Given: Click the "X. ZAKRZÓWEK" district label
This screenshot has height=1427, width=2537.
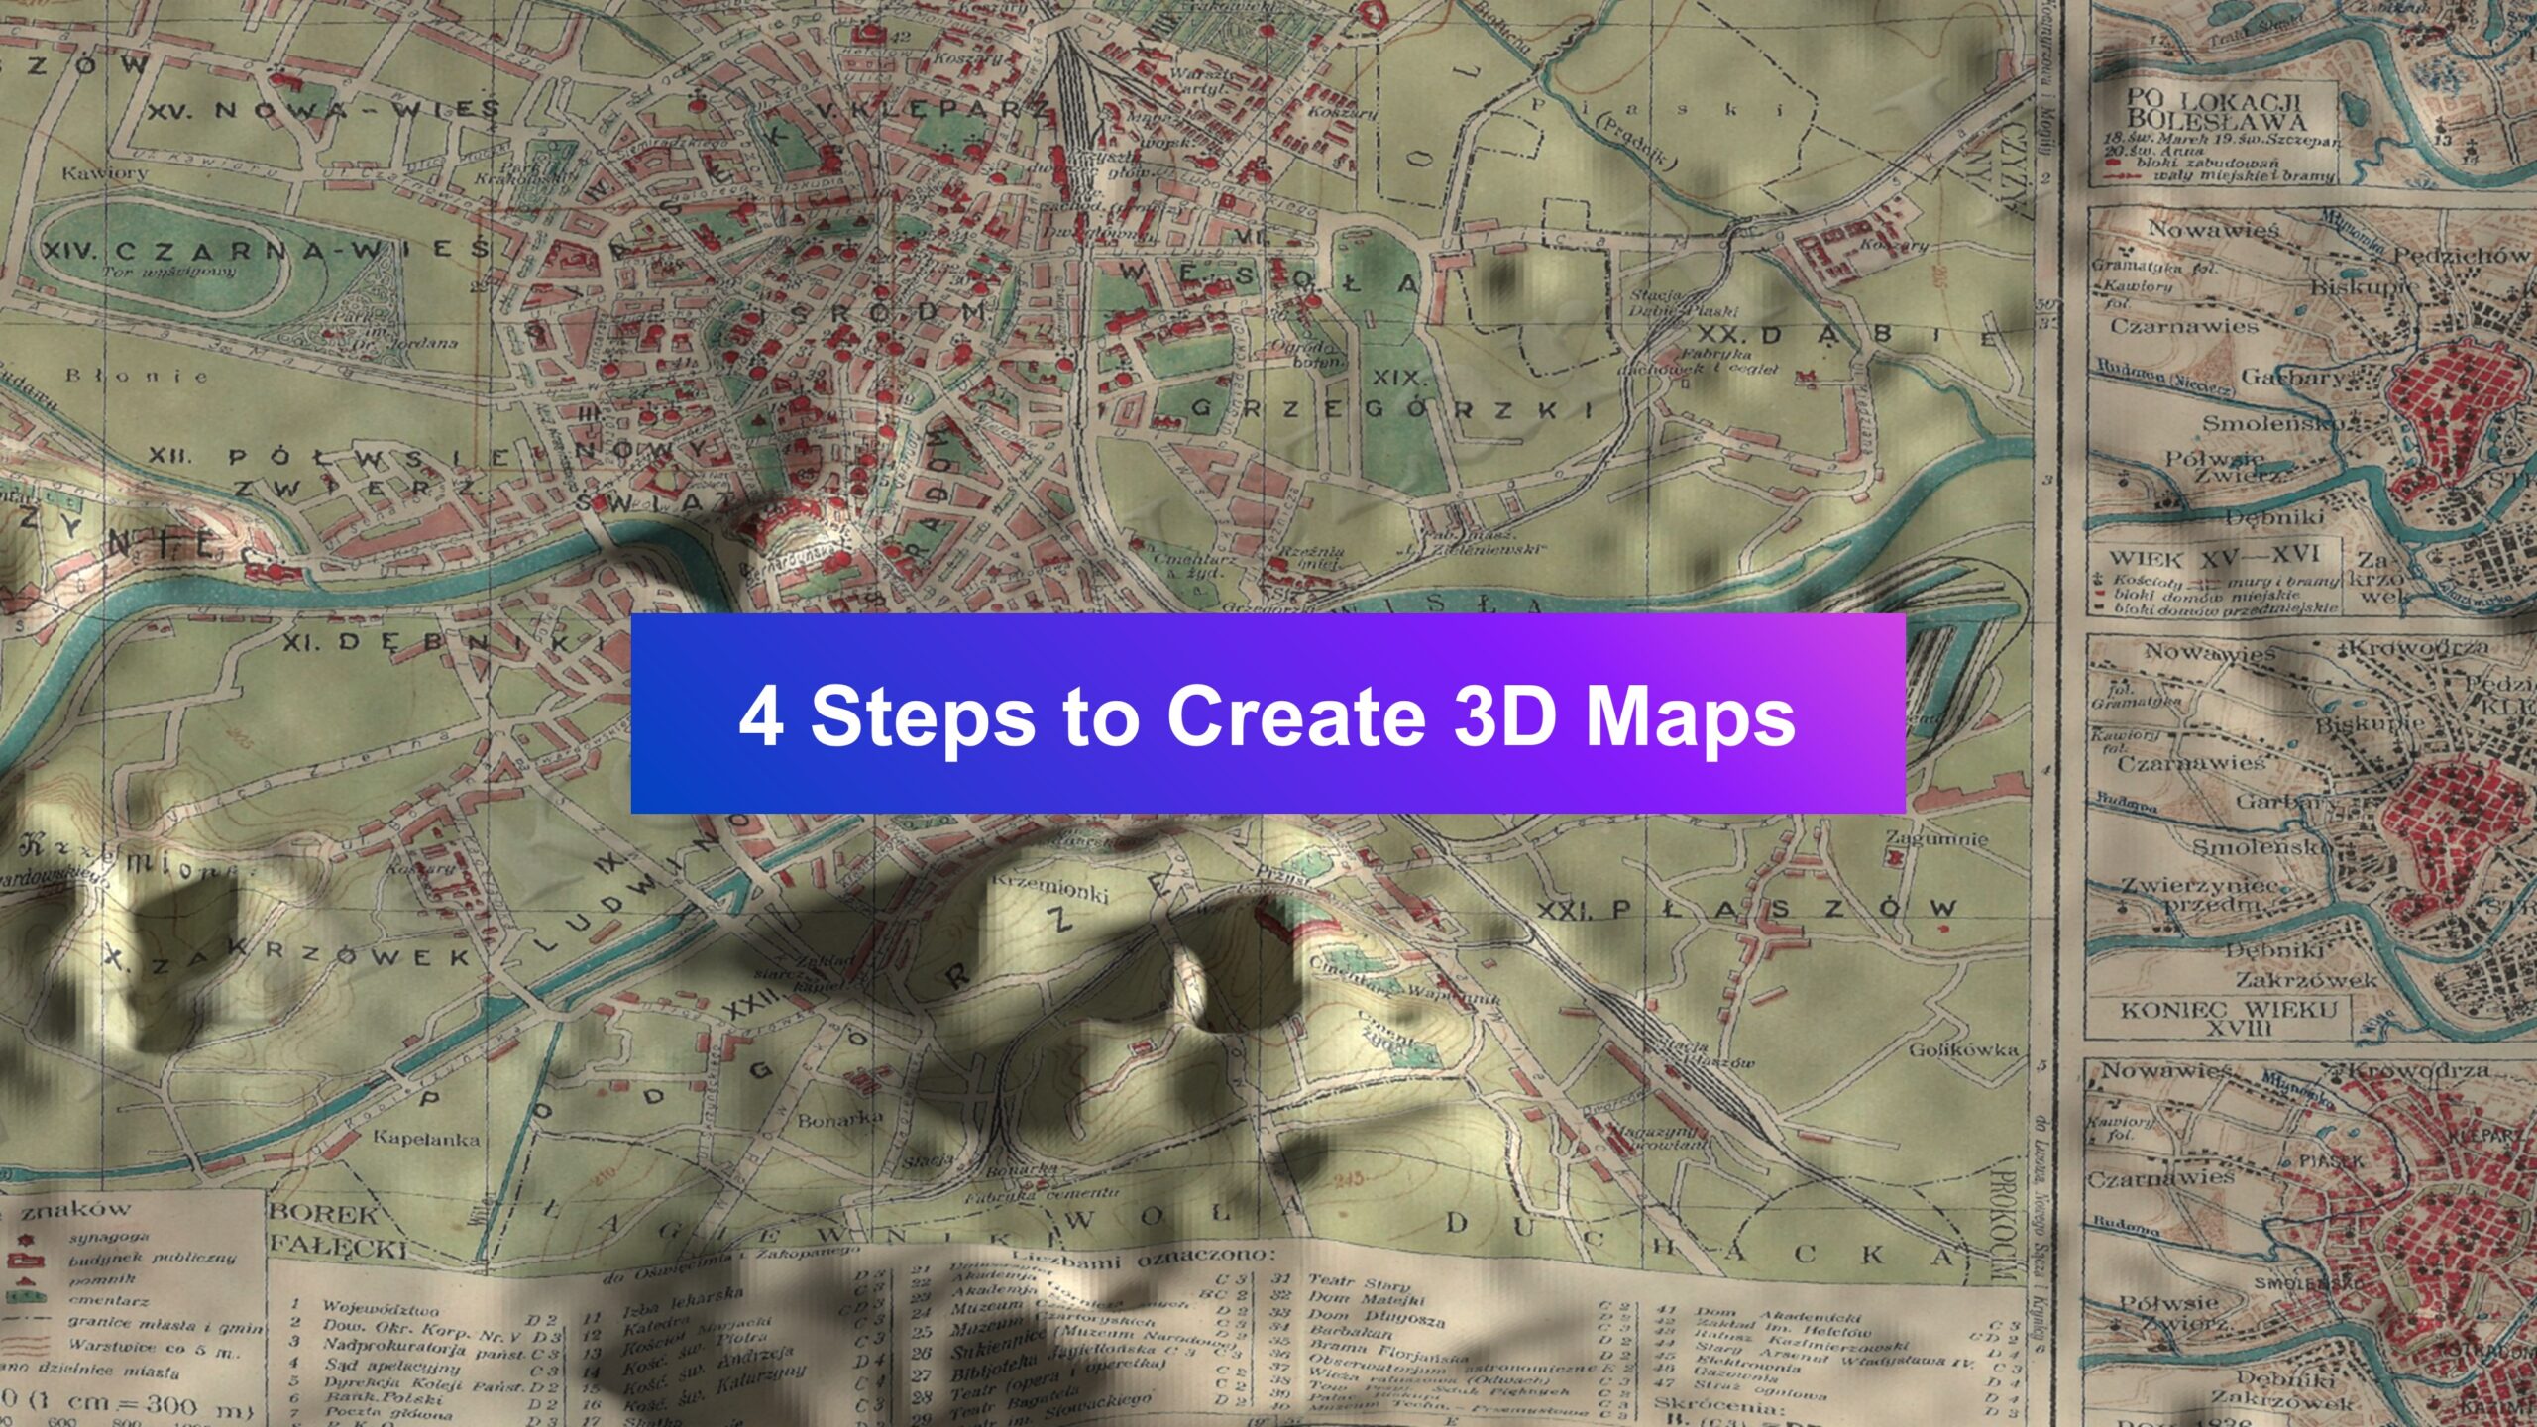Looking at the screenshot, I should tap(286, 958).
